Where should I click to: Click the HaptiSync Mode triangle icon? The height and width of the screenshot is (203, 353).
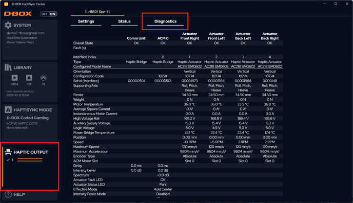(x=8, y=110)
